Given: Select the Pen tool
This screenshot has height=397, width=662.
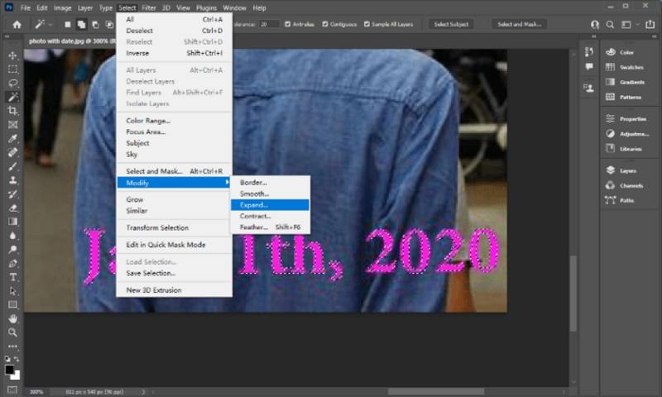Looking at the screenshot, I should [12, 263].
